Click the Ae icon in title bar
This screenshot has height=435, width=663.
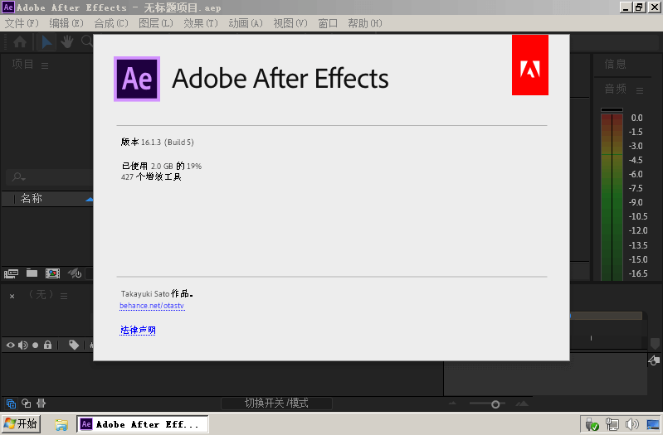pyautogui.click(x=8, y=7)
